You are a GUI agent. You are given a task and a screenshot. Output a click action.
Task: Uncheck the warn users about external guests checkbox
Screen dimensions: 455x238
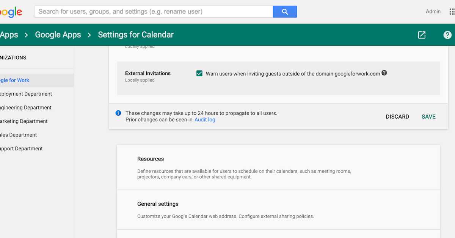click(199, 74)
